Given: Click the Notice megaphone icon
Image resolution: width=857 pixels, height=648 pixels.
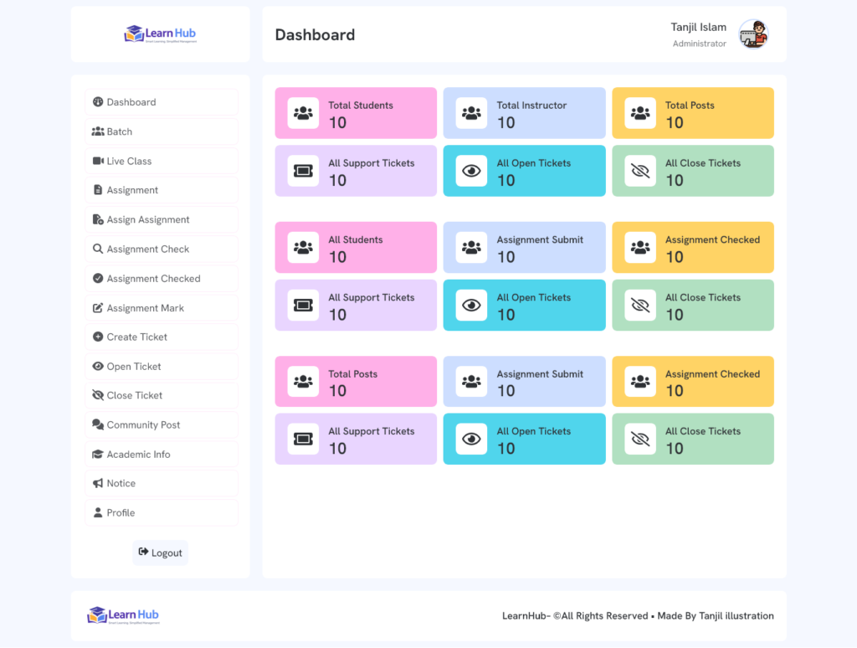Looking at the screenshot, I should click(x=98, y=483).
